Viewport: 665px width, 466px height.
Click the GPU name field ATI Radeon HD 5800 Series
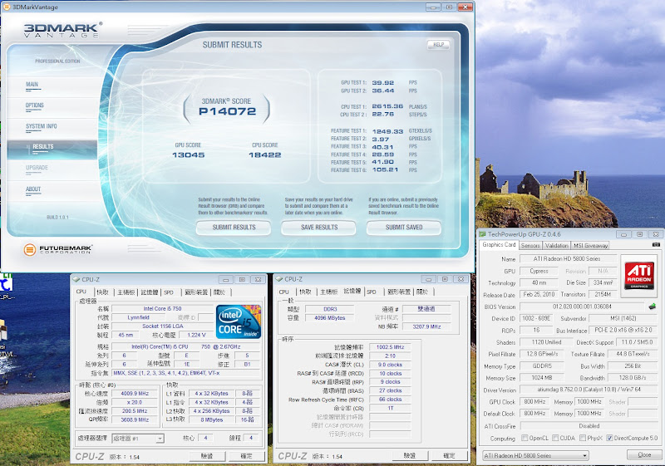click(567, 258)
